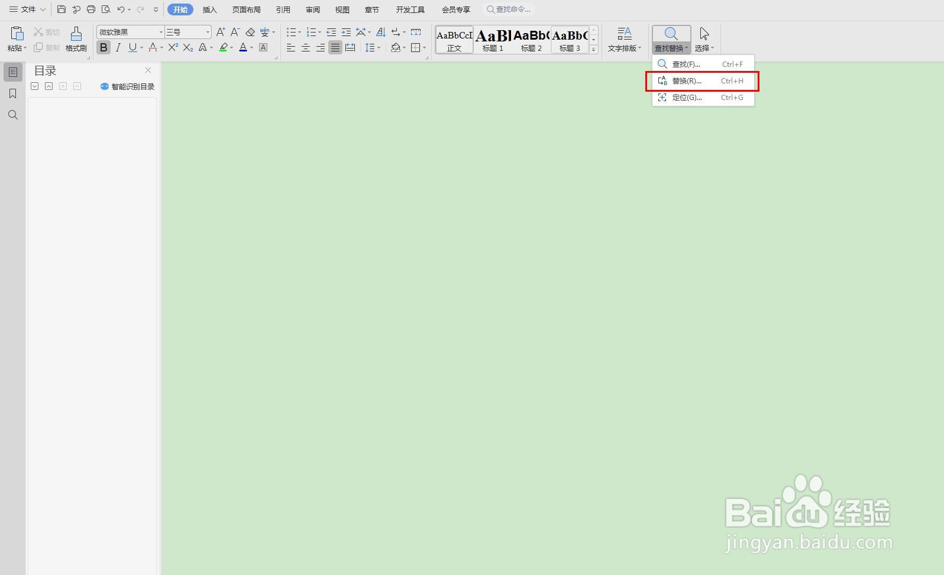Apply the 正文 style

[x=454, y=39]
